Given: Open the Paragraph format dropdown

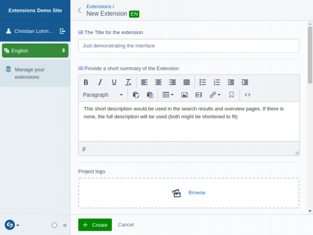Looking at the screenshot, I should [x=103, y=95].
